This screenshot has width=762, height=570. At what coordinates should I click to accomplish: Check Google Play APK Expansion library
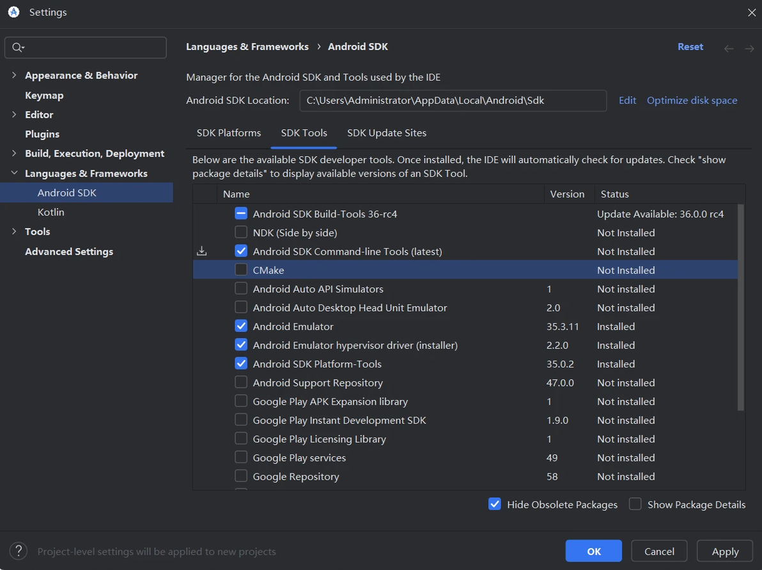click(241, 400)
